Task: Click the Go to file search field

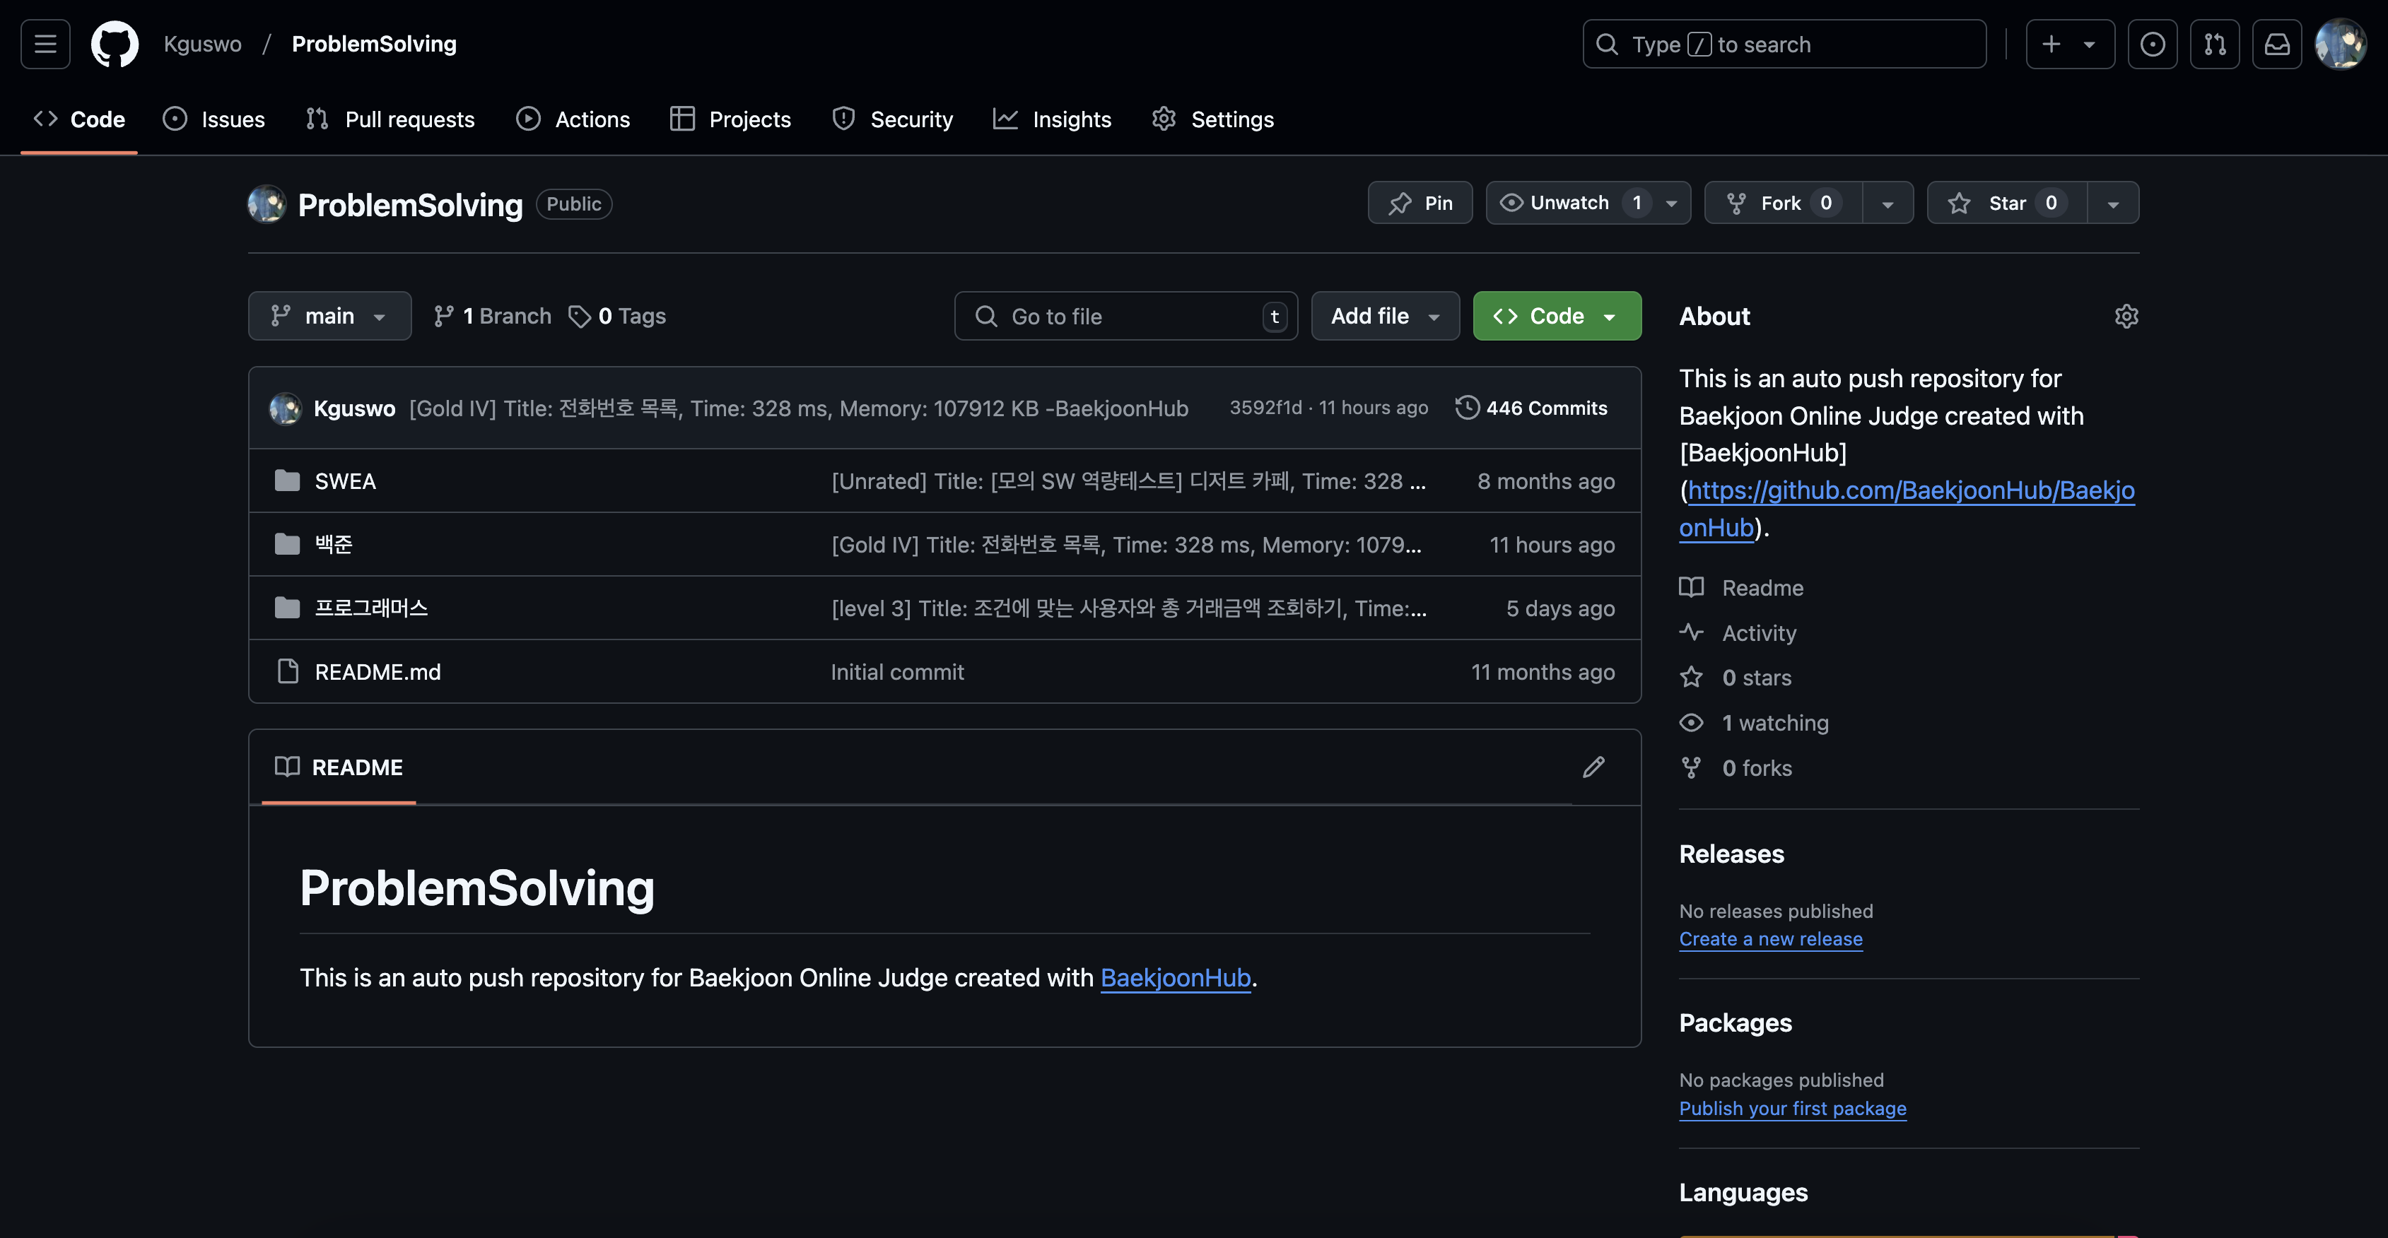Action: [1125, 316]
